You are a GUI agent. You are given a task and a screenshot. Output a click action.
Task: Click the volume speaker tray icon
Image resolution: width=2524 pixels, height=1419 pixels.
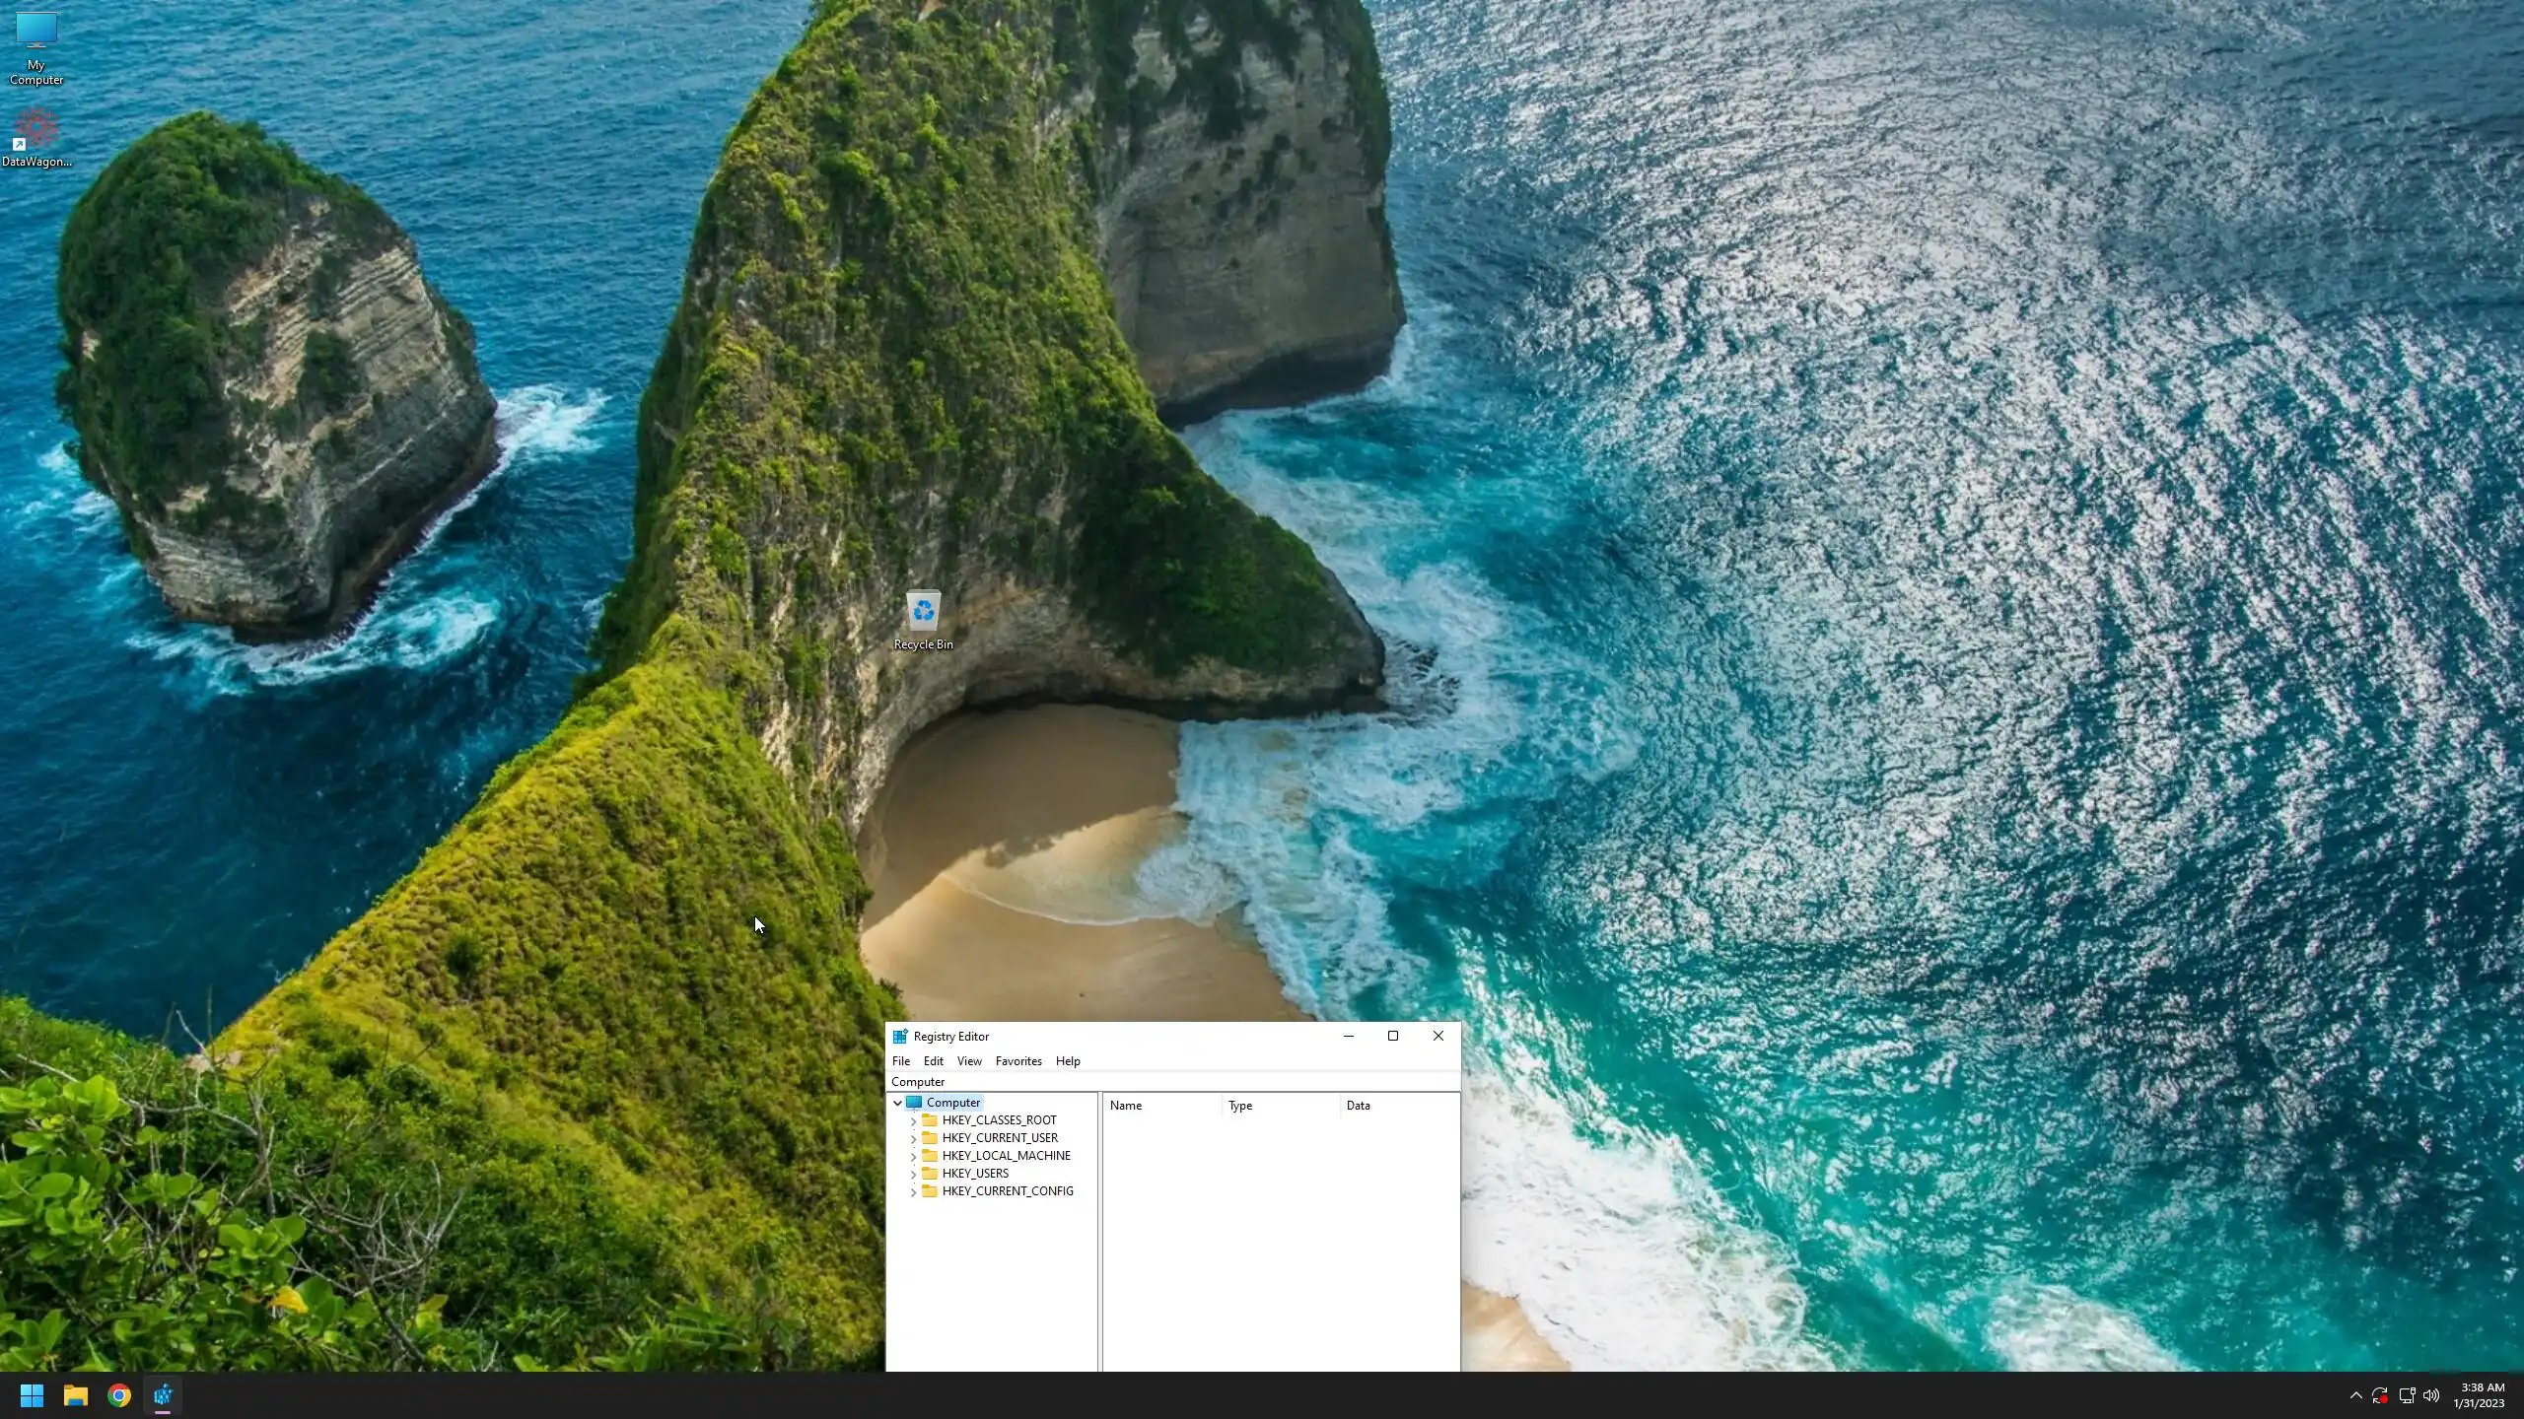2431,1395
